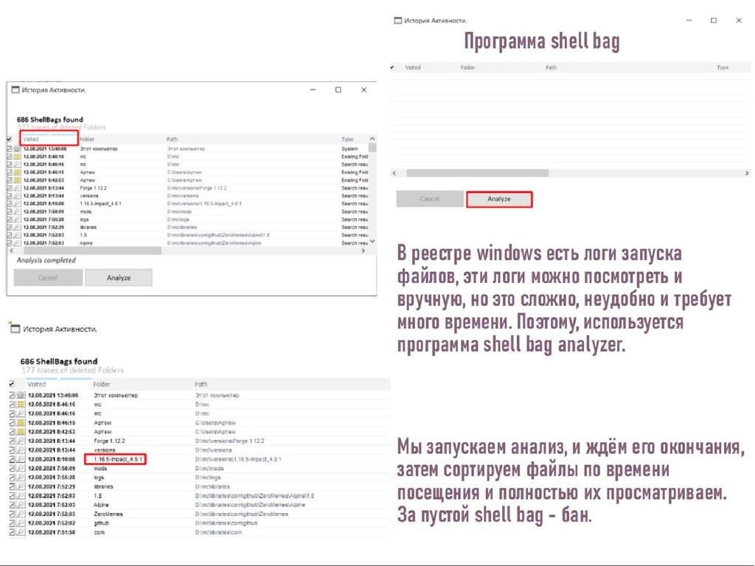Screen dimensions: 755x566
Task: Click Path column header in Analysis completed window
Action: (x=172, y=139)
